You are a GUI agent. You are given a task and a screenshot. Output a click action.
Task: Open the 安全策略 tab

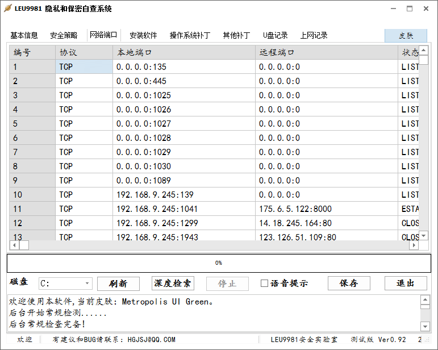point(64,35)
